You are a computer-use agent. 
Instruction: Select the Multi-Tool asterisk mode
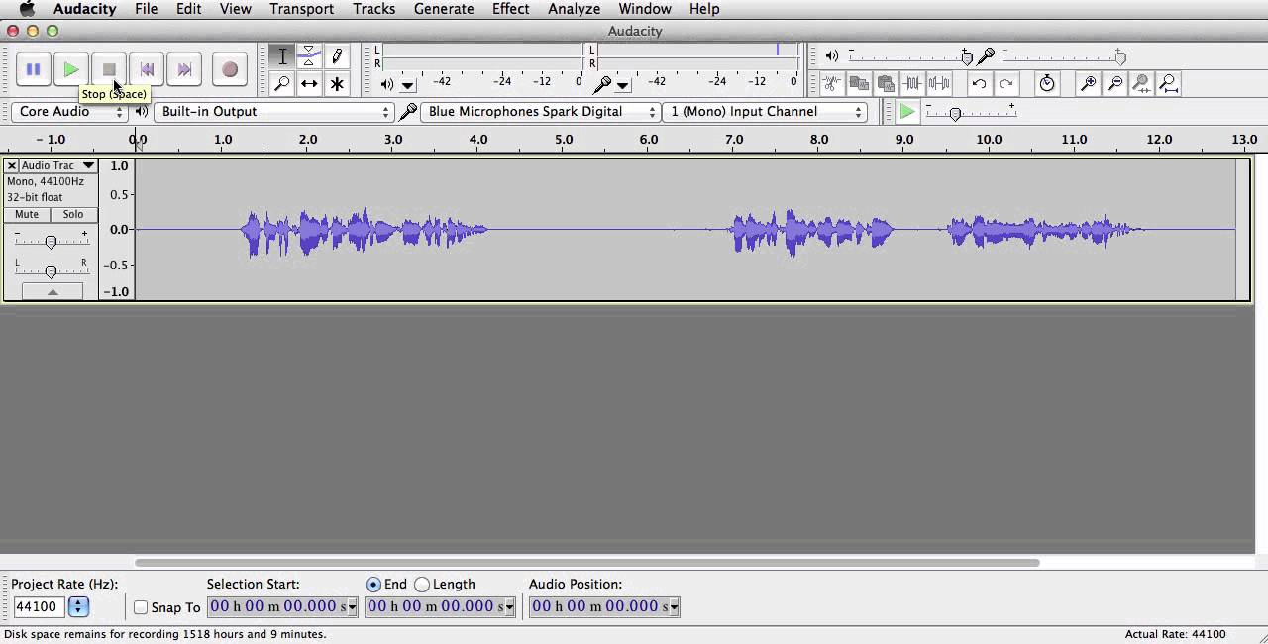(337, 84)
